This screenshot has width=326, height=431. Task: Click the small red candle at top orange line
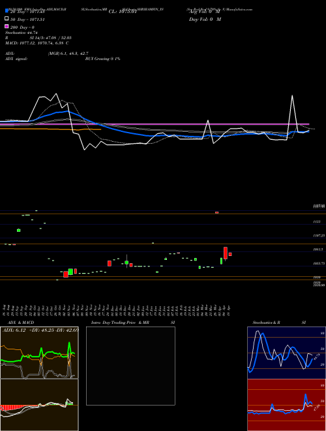click(216, 212)
